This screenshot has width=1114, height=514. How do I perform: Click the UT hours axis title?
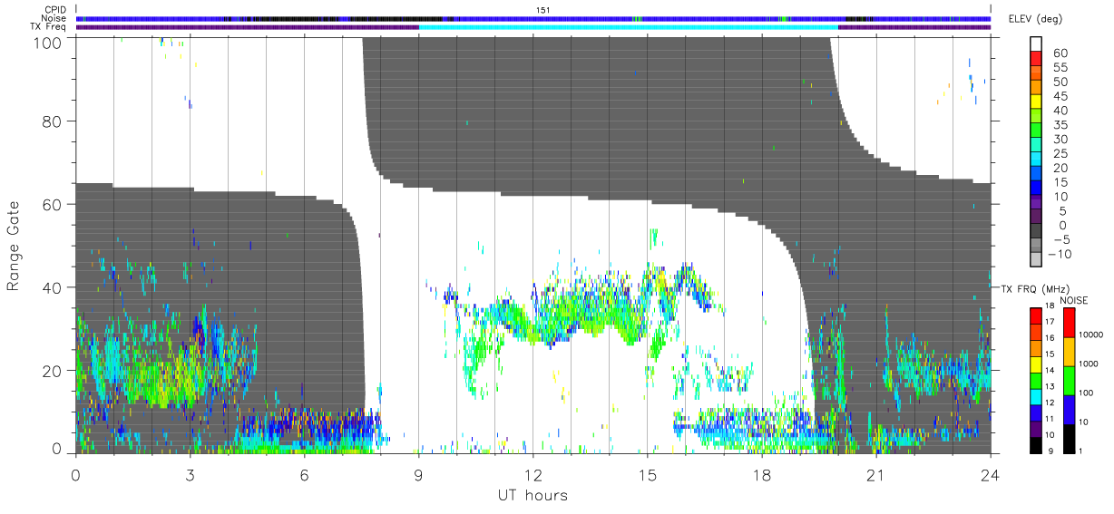coord(533,495)
